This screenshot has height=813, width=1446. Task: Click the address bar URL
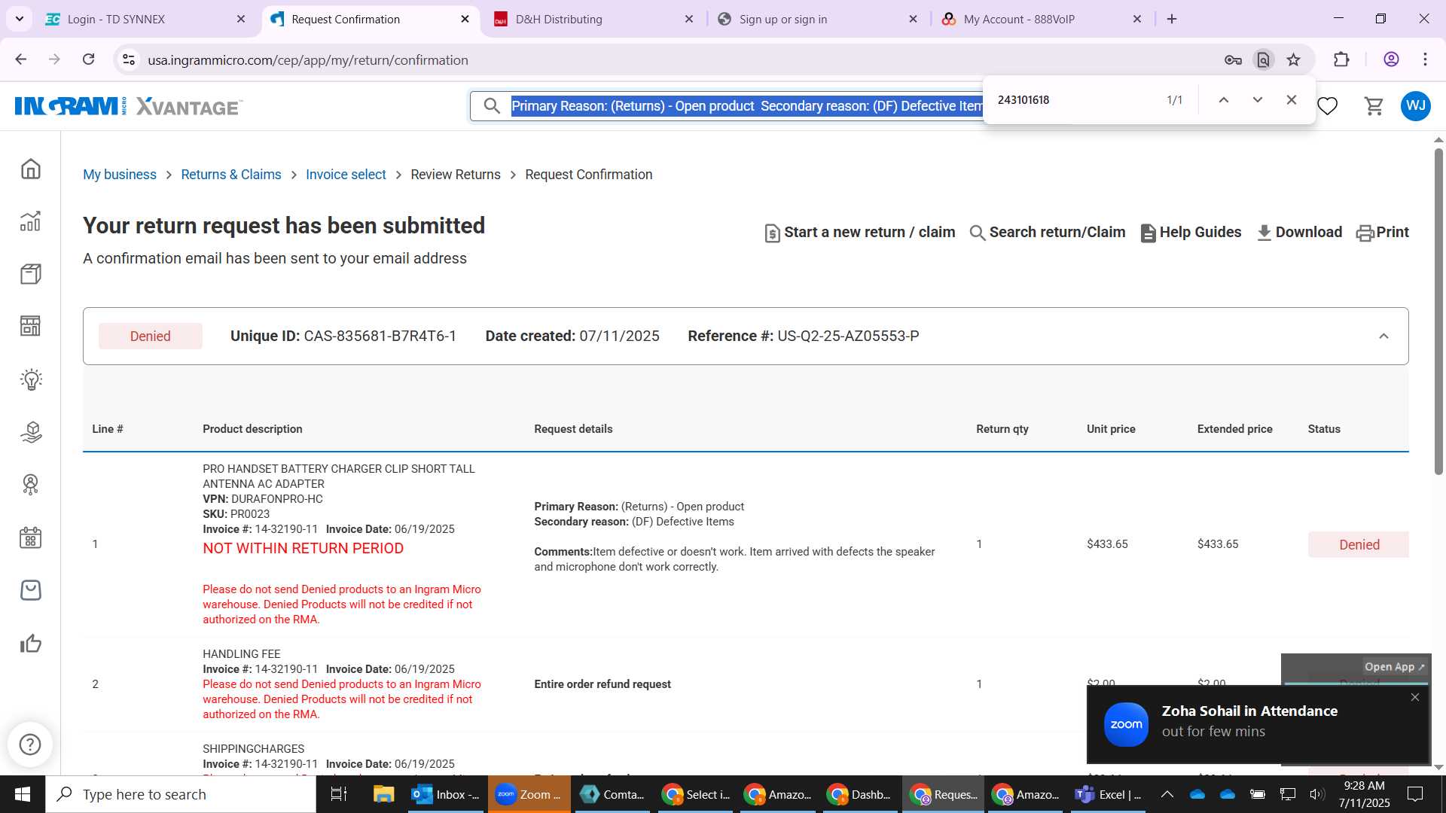308,60
